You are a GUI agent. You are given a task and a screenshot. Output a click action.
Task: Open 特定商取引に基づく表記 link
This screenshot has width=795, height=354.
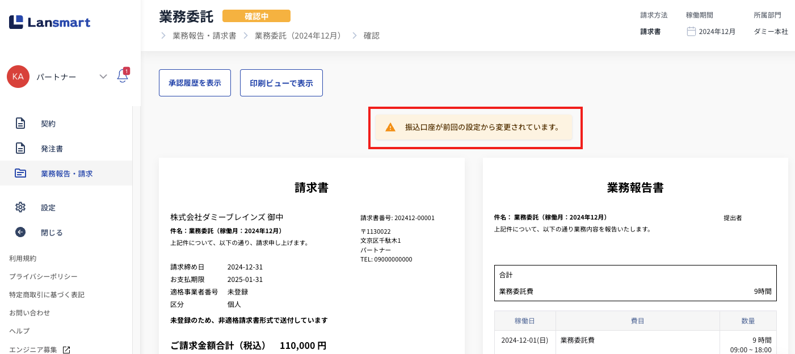(x=47, y=294)
